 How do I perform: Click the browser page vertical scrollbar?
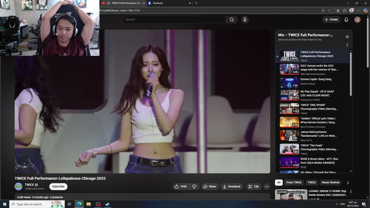(368, 43)
